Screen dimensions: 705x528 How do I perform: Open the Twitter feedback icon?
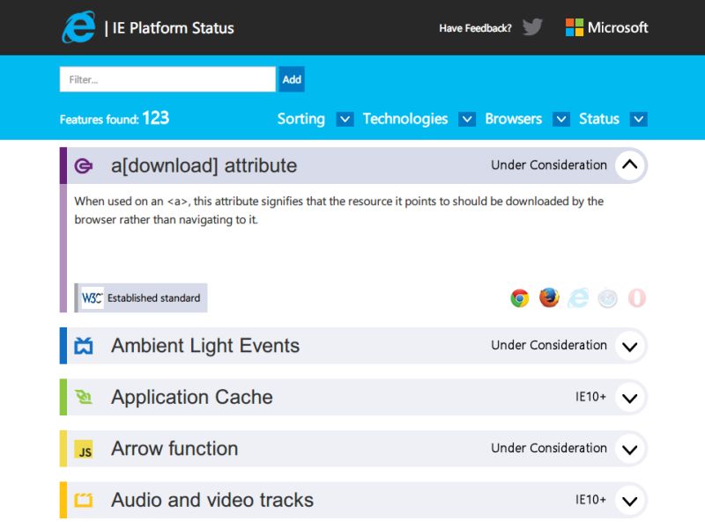tap(532, 27)
